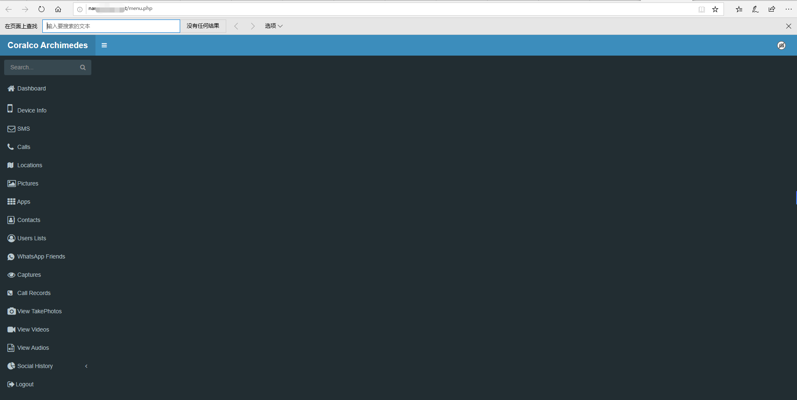Click the browser back arrow
Viewport: 797px width, 400px height.
pyautogui.click(x=8, y=9)
